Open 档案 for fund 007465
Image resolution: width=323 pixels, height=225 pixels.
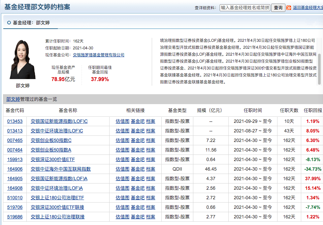coord(150,140)
